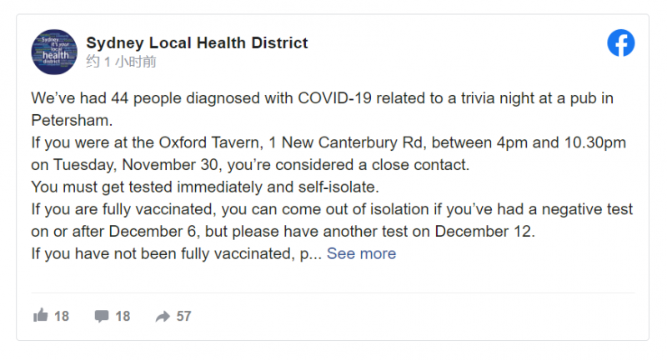Open comments via speech bubble icon
This screenshot has width=667, height=360.
pyautogui.click(x=102, y=316)
